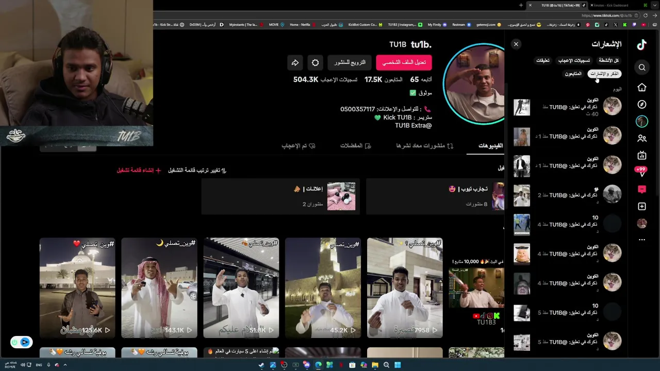Open File Explorer folder on the taskbar
The image size is (660, 371).
click(x=375, y=365)
